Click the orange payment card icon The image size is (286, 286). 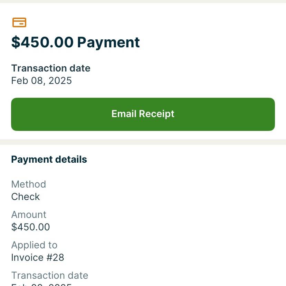(x=19, y=22)
